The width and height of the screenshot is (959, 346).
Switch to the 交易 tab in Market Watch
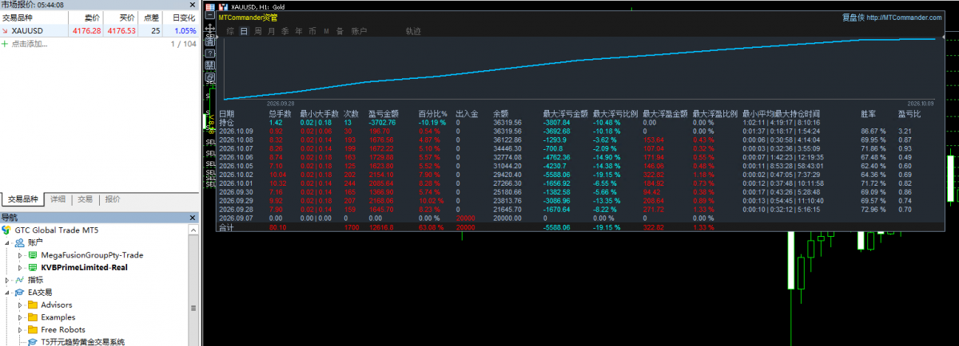pos(85,199)
